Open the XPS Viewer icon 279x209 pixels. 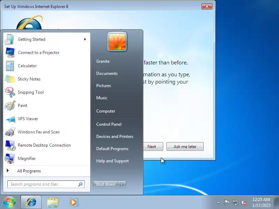click(10, 119)
